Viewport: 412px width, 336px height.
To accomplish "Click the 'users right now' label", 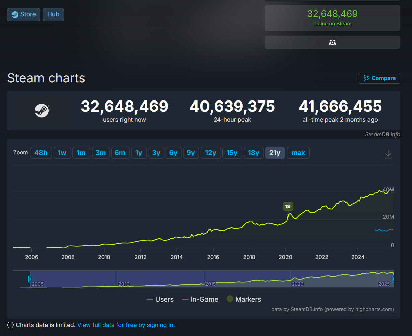I will point(125,120).
